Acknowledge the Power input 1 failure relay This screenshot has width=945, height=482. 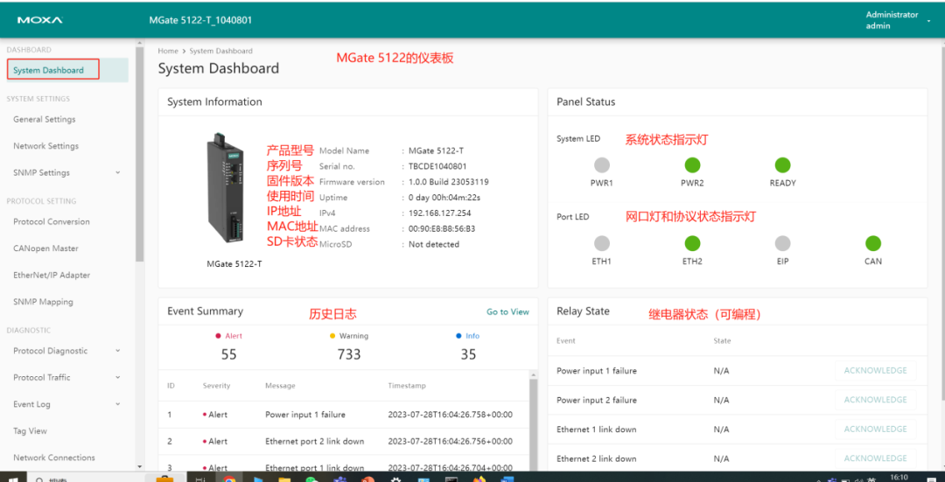[x=875, y=371]
